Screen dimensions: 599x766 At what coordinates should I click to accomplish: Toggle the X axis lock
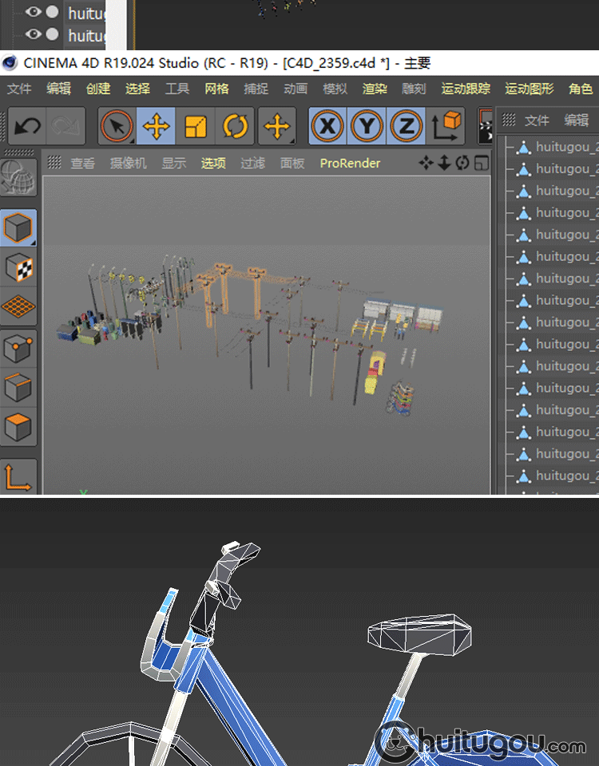tap(327, 126)
